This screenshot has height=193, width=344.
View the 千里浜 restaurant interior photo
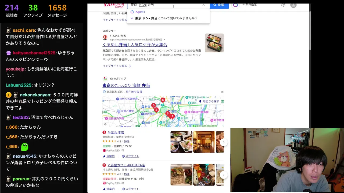coord(204,142)
